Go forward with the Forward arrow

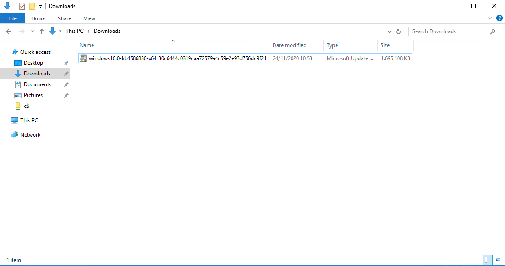click(x=22, y=31)
